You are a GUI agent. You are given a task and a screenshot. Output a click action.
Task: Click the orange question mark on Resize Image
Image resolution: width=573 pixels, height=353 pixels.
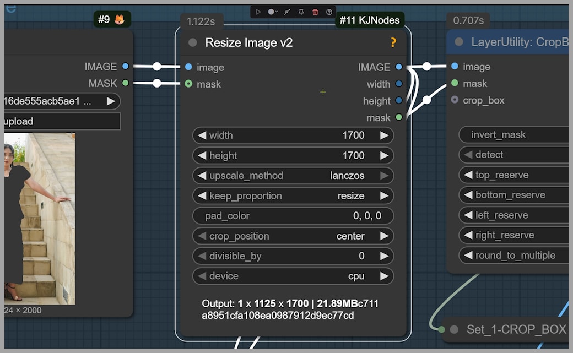[393, 43]
